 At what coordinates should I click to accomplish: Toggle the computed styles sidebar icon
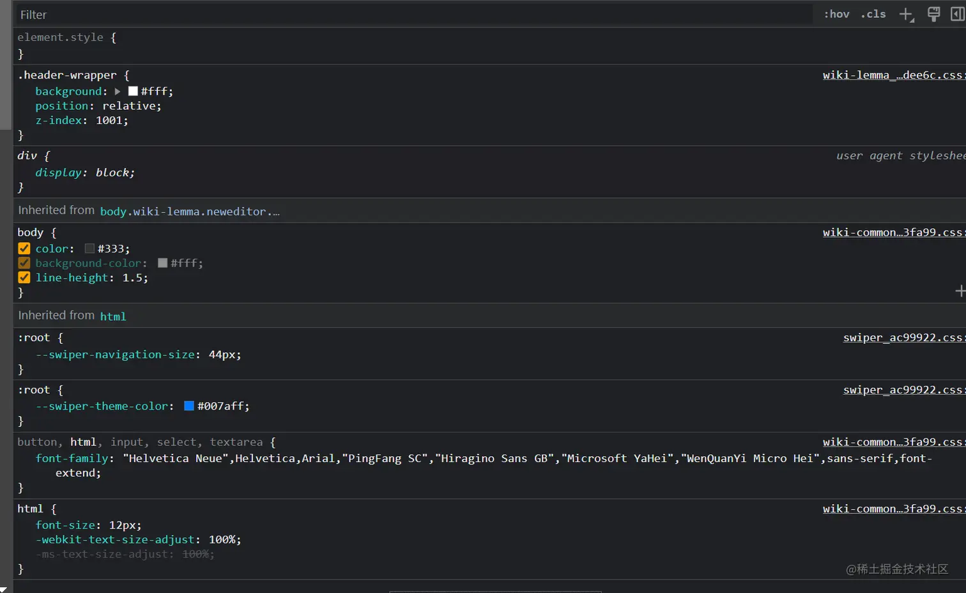(957, 15)
